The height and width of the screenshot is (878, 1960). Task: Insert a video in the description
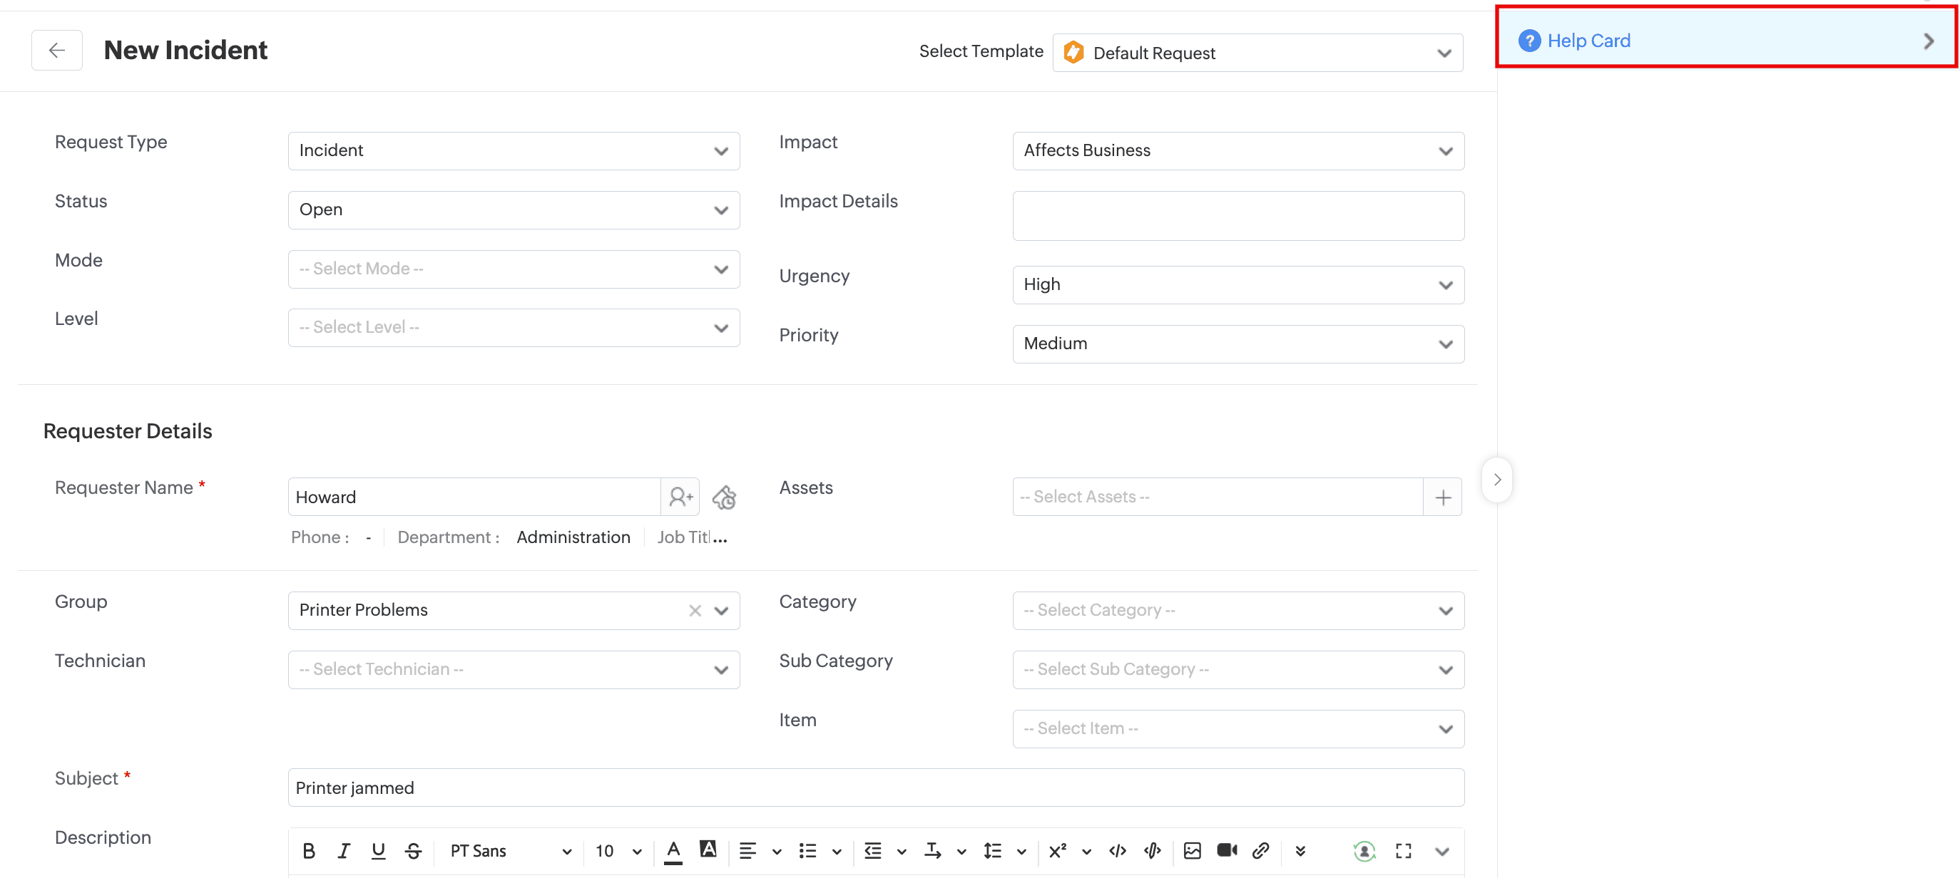pyautogui.click(x=1227, y=851)
